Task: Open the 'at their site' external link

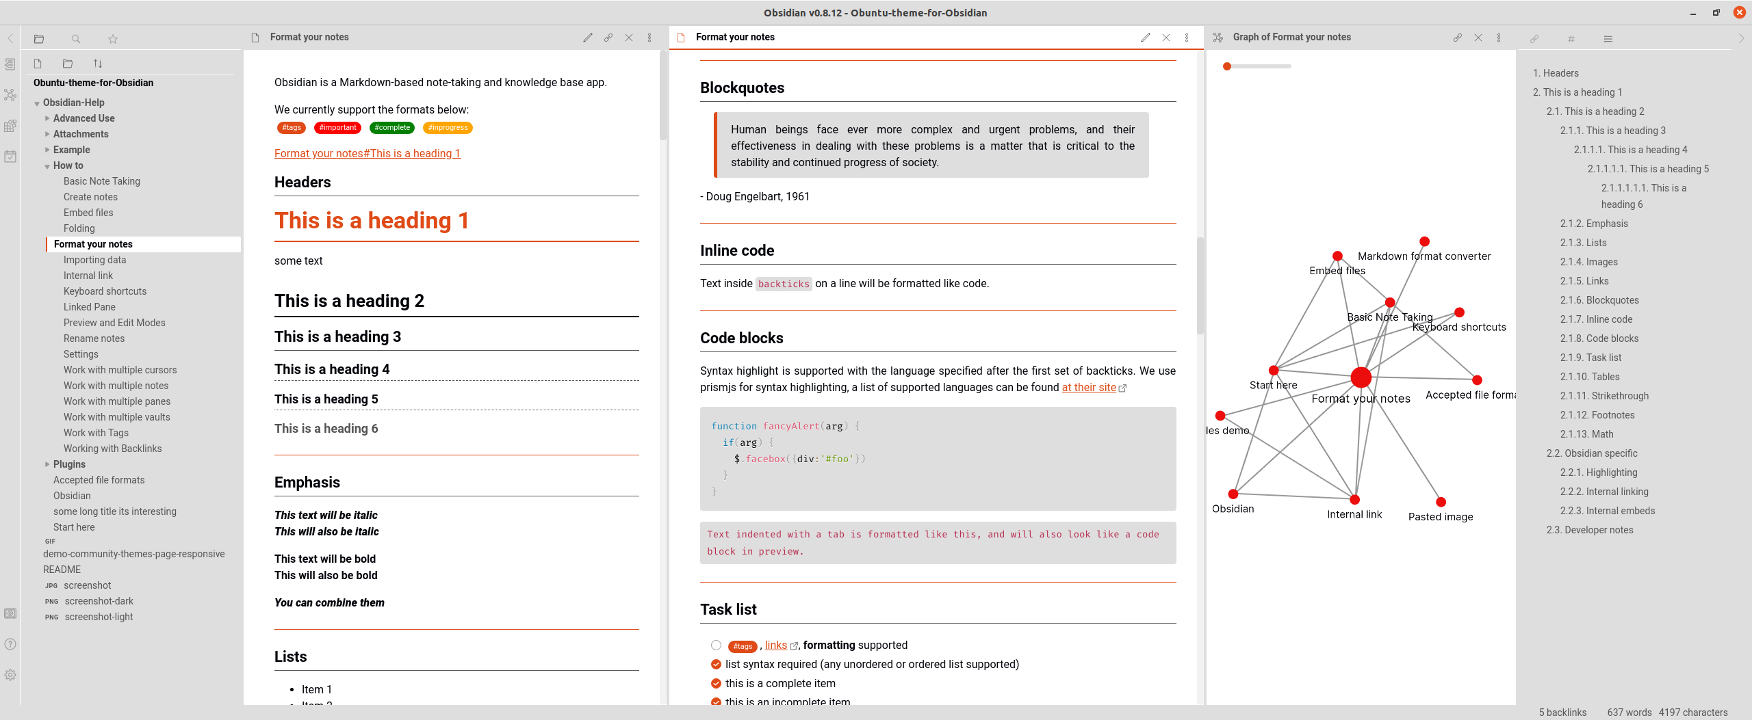Action: pyautogui.click(x=1089, y=387)
